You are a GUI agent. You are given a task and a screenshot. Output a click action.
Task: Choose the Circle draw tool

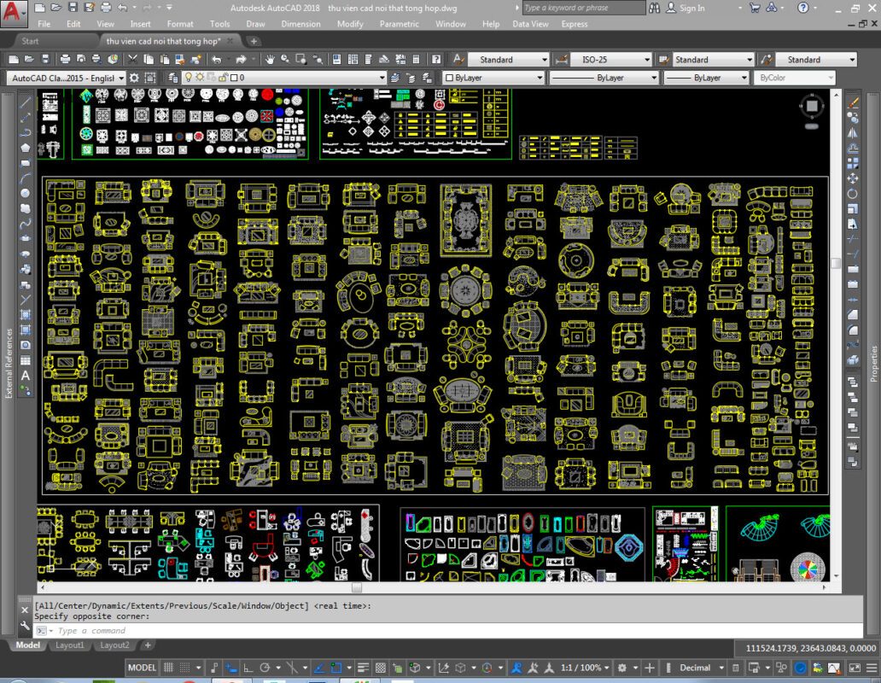click(x=26, y=193)
